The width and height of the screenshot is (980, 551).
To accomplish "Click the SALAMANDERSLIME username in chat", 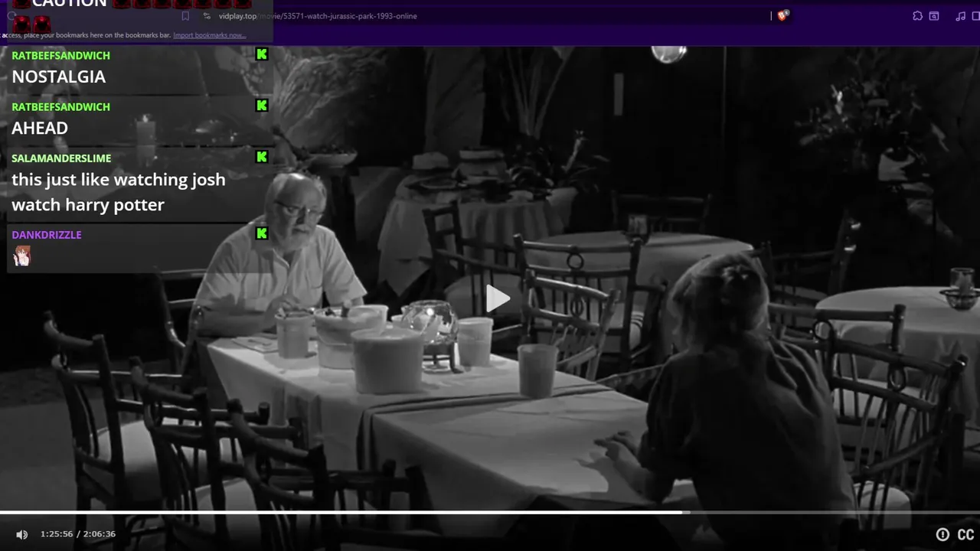I will click(61, 158).
